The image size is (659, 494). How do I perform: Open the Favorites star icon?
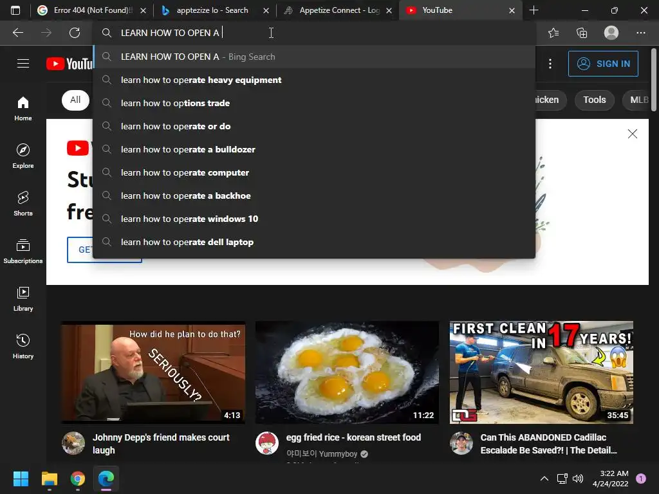[x=553, y=33]
